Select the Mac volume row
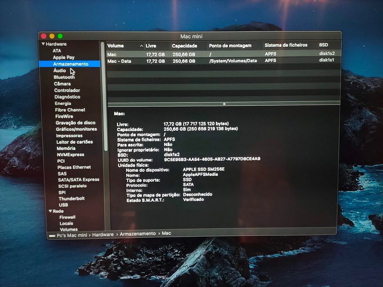 (223, 54)
